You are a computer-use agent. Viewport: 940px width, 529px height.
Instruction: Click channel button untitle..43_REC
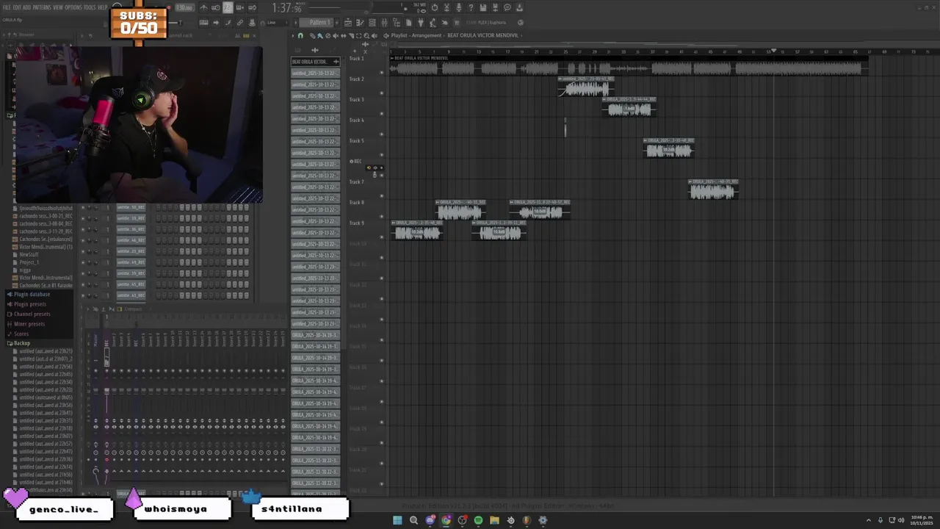131,295
